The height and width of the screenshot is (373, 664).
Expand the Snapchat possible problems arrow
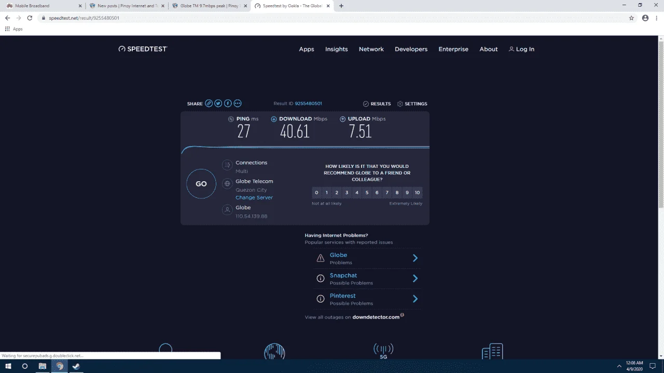pos(415,278)
